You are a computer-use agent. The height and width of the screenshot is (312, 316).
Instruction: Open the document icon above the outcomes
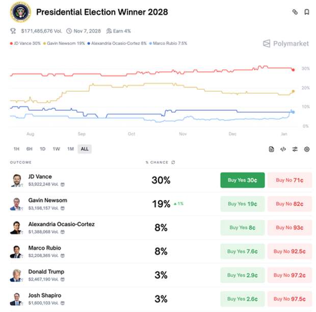coord(272,149)
